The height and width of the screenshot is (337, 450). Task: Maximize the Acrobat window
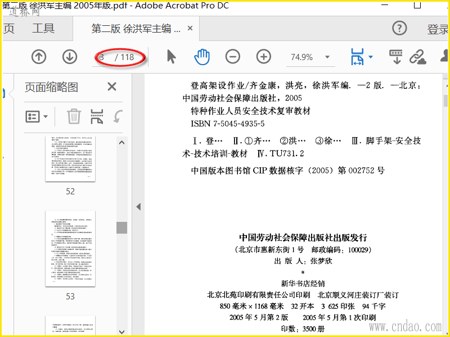pos(417,4)
